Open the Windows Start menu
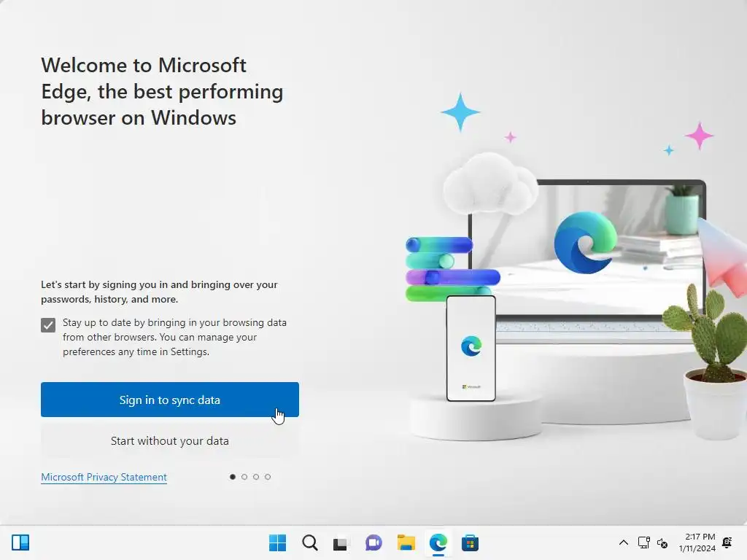 point(278,542)
